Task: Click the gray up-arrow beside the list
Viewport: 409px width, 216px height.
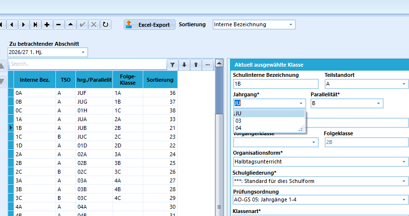Action: [2, 66]
